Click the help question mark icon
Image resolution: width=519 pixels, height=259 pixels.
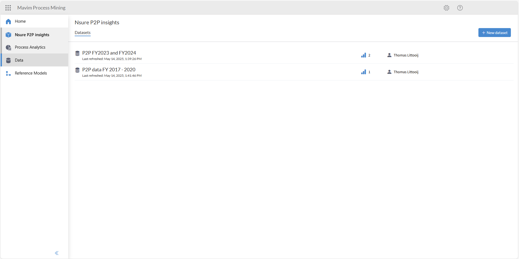pos(460,8)
